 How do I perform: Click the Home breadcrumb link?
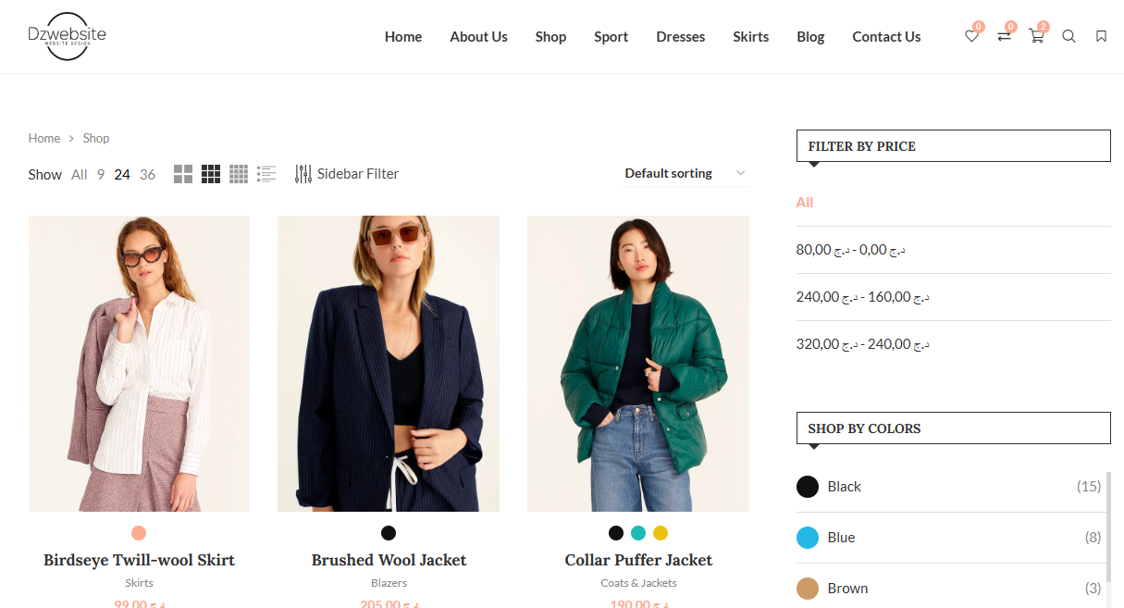coord(43,139)
